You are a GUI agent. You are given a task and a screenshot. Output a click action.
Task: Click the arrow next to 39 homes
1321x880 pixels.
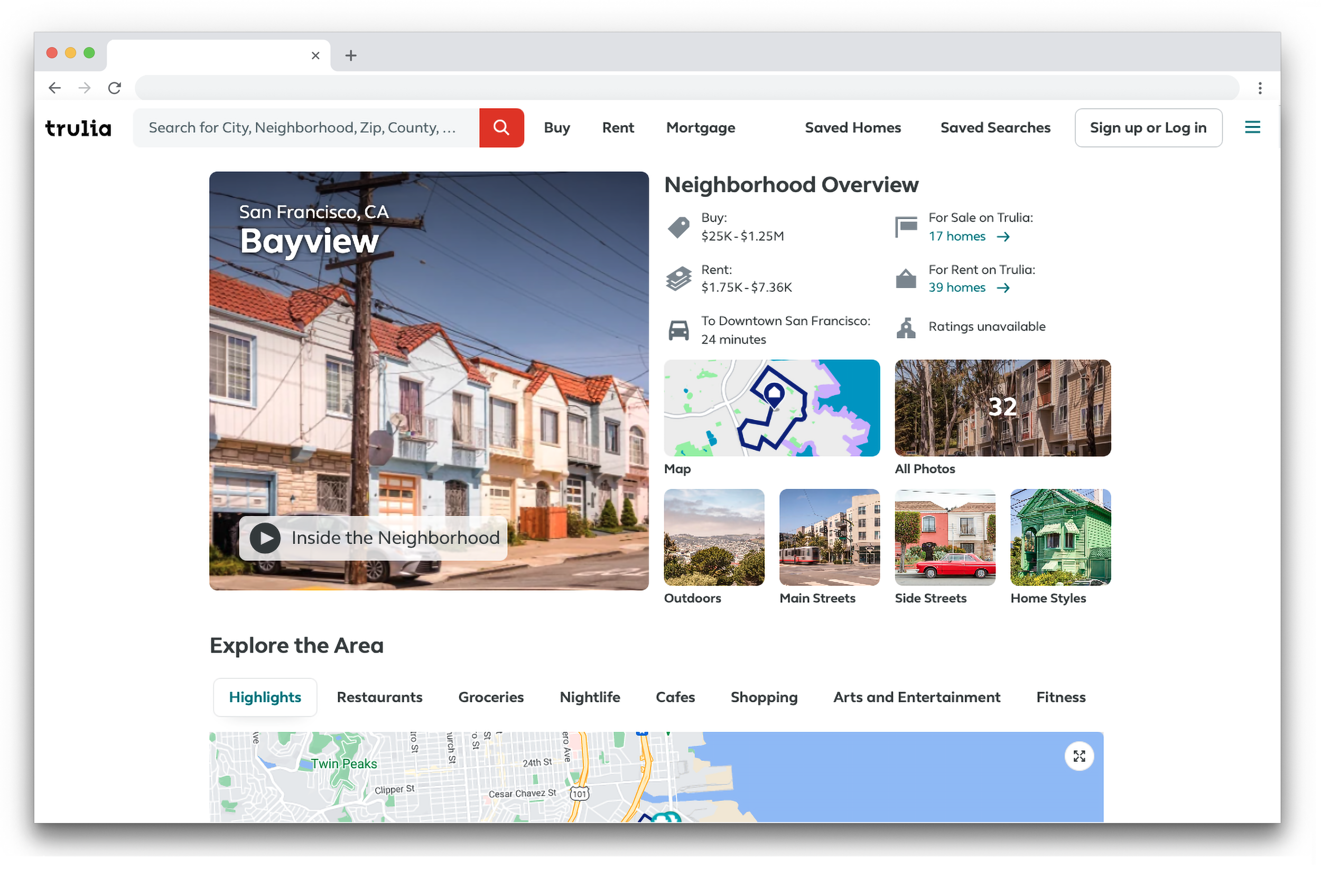point(1003,288)
